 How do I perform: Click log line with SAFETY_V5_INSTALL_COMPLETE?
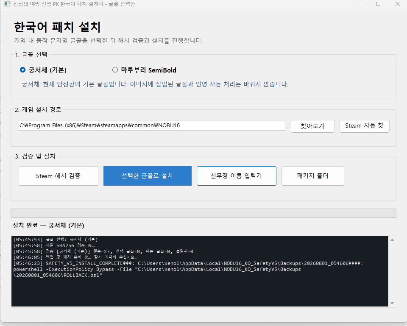188,263
